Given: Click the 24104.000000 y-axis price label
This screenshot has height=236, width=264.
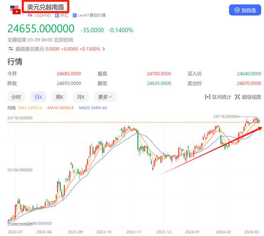Looking at the screenshot, I should pyautogui.click(x=20, y=170).
